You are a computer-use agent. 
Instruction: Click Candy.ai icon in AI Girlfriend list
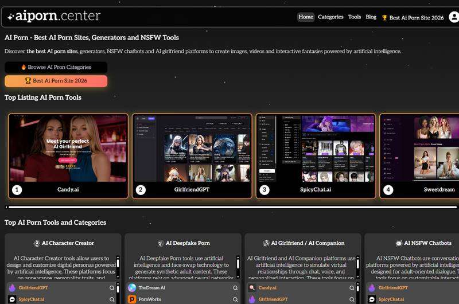coord(252,288)
